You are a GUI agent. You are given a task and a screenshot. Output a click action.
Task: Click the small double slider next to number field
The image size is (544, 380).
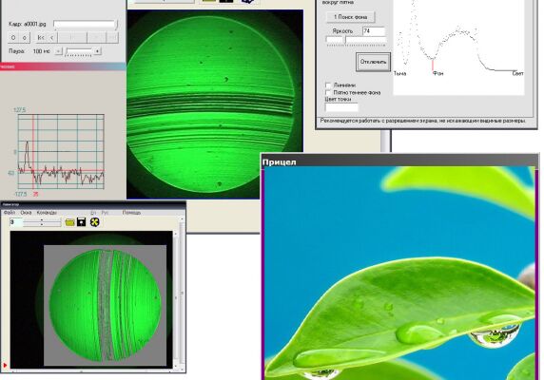click(42, 222)
